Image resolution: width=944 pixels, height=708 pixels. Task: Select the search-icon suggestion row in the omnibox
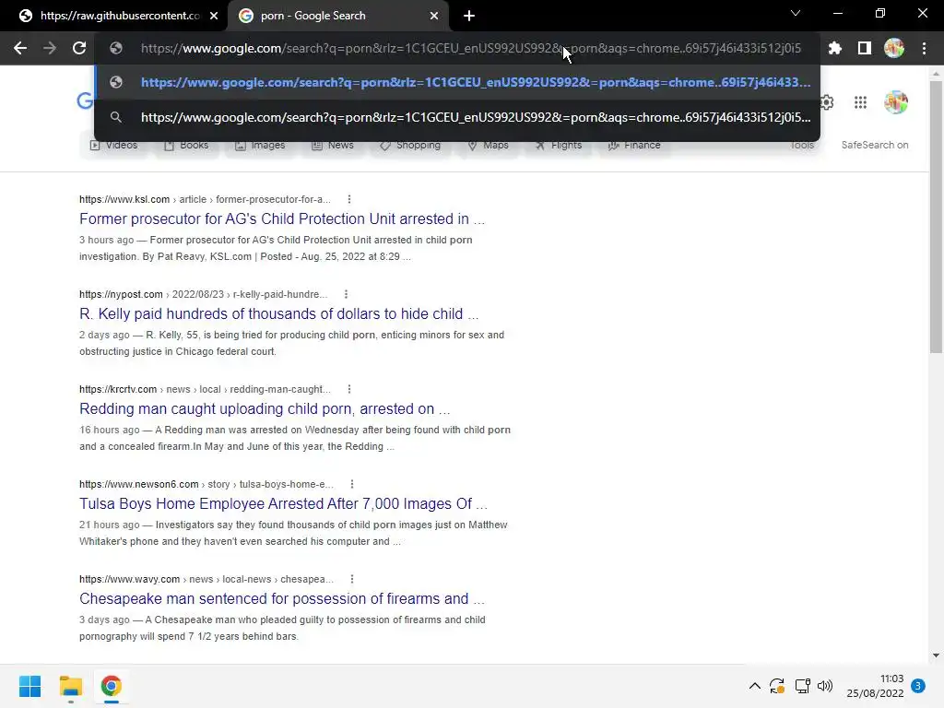click(457, 117)
